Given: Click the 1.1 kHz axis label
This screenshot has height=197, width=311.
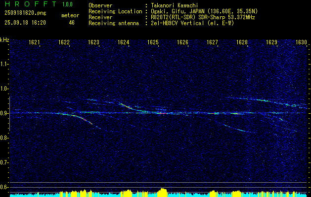Looking at the screenshot, I should coord(4,64).
